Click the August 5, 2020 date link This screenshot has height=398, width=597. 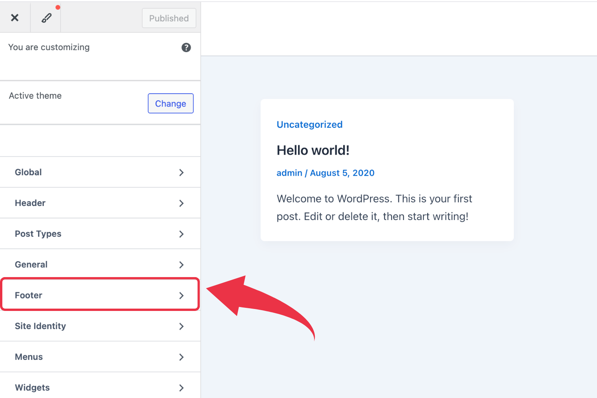[342, 173]
